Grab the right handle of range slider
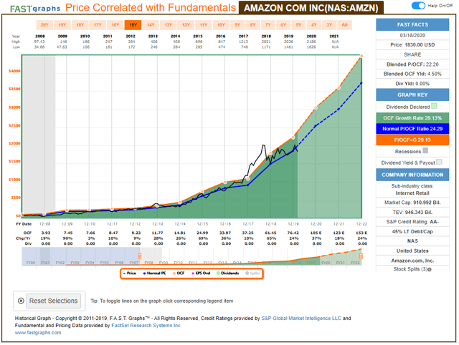The width and height of the screenshot is (459, 345). (x=361, y=256)
